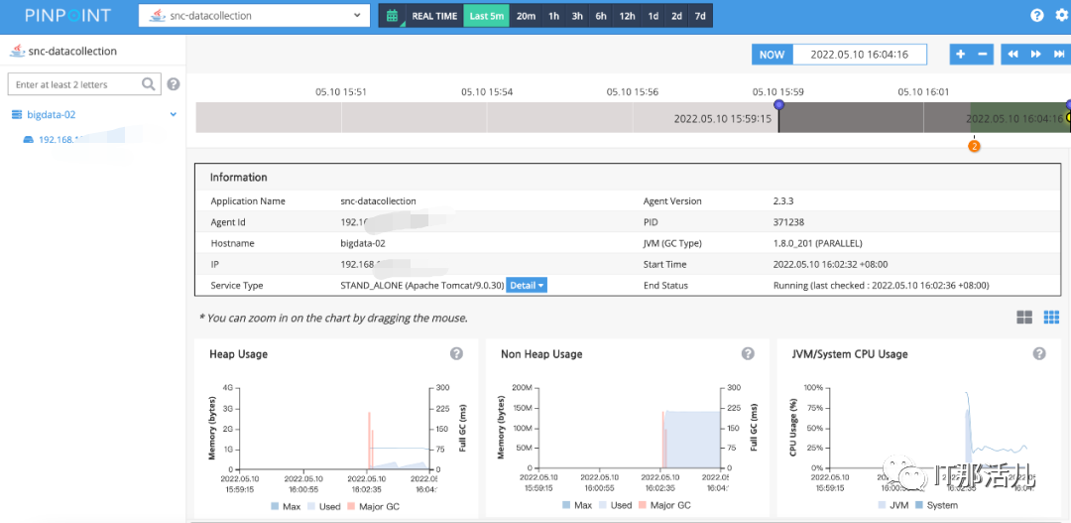Viewport: 1071px width, 523px height.
Task: Open help for Heap Usage chart
Action: (x=456, y=354)
